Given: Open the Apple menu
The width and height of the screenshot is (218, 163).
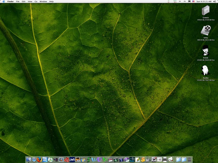Looking at the screenshot, I should pos(4,2).
